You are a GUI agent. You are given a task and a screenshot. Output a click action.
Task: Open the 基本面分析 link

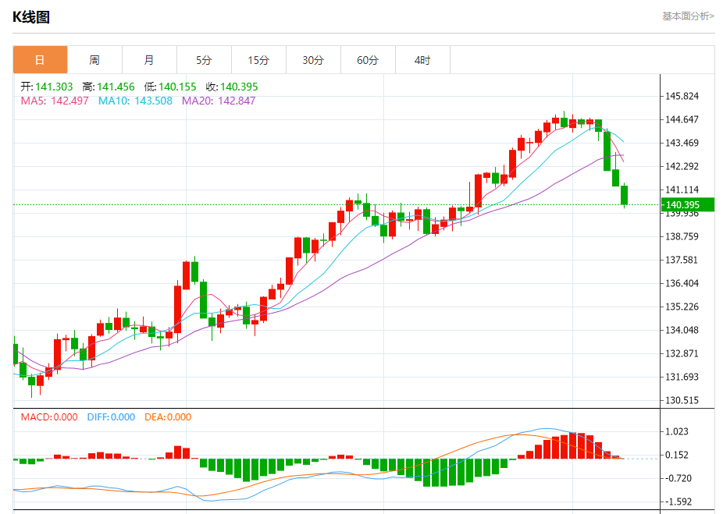tap(688, 16)
